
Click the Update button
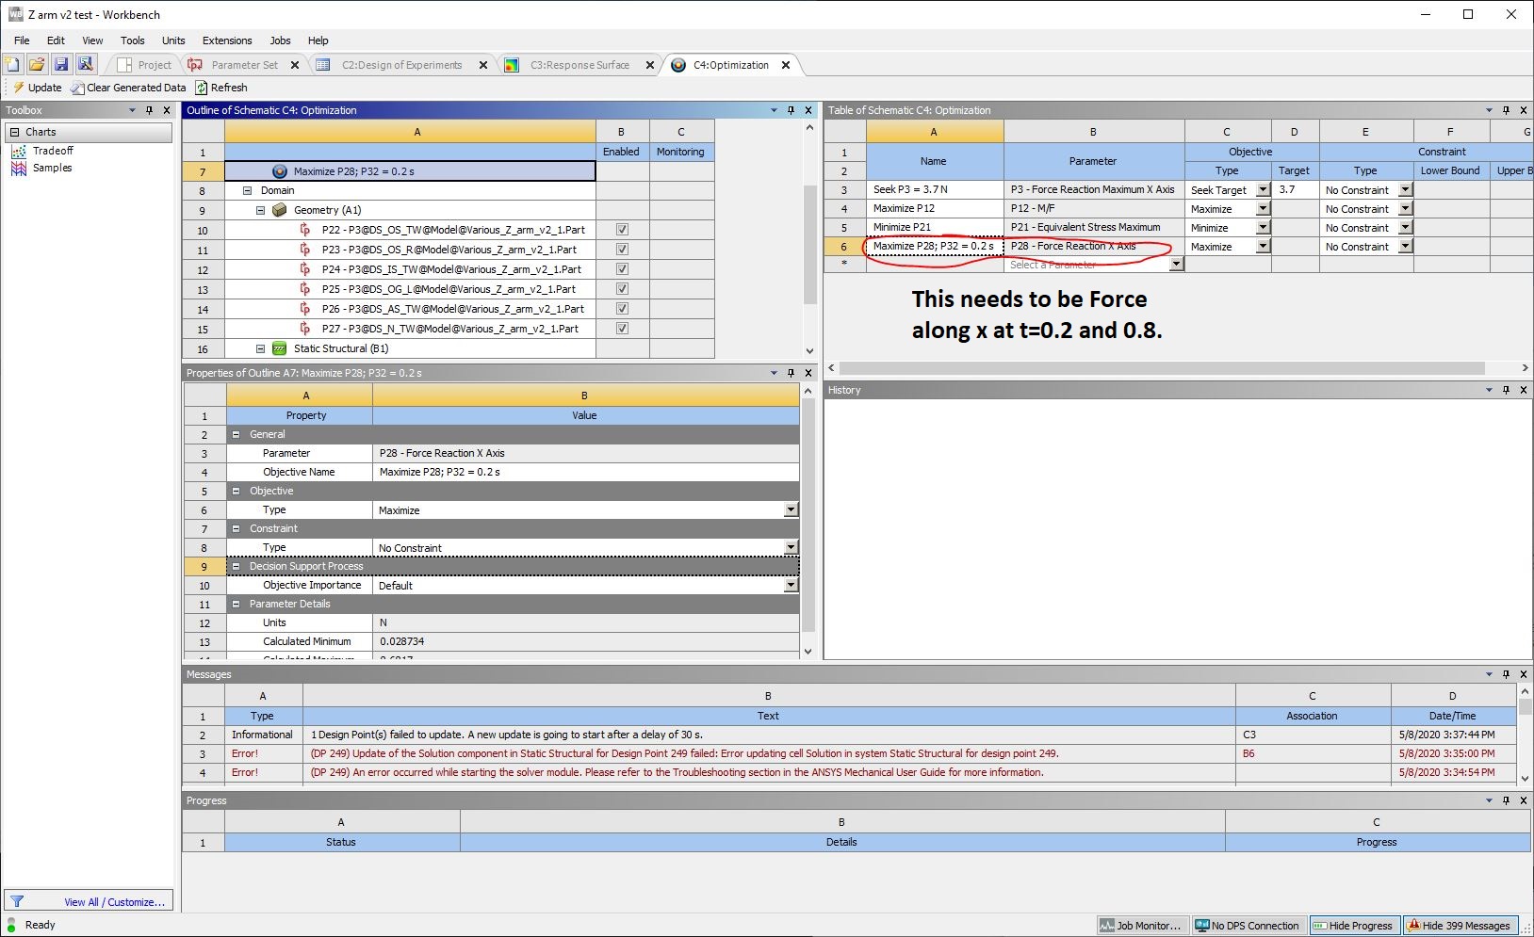click(37, 88)
